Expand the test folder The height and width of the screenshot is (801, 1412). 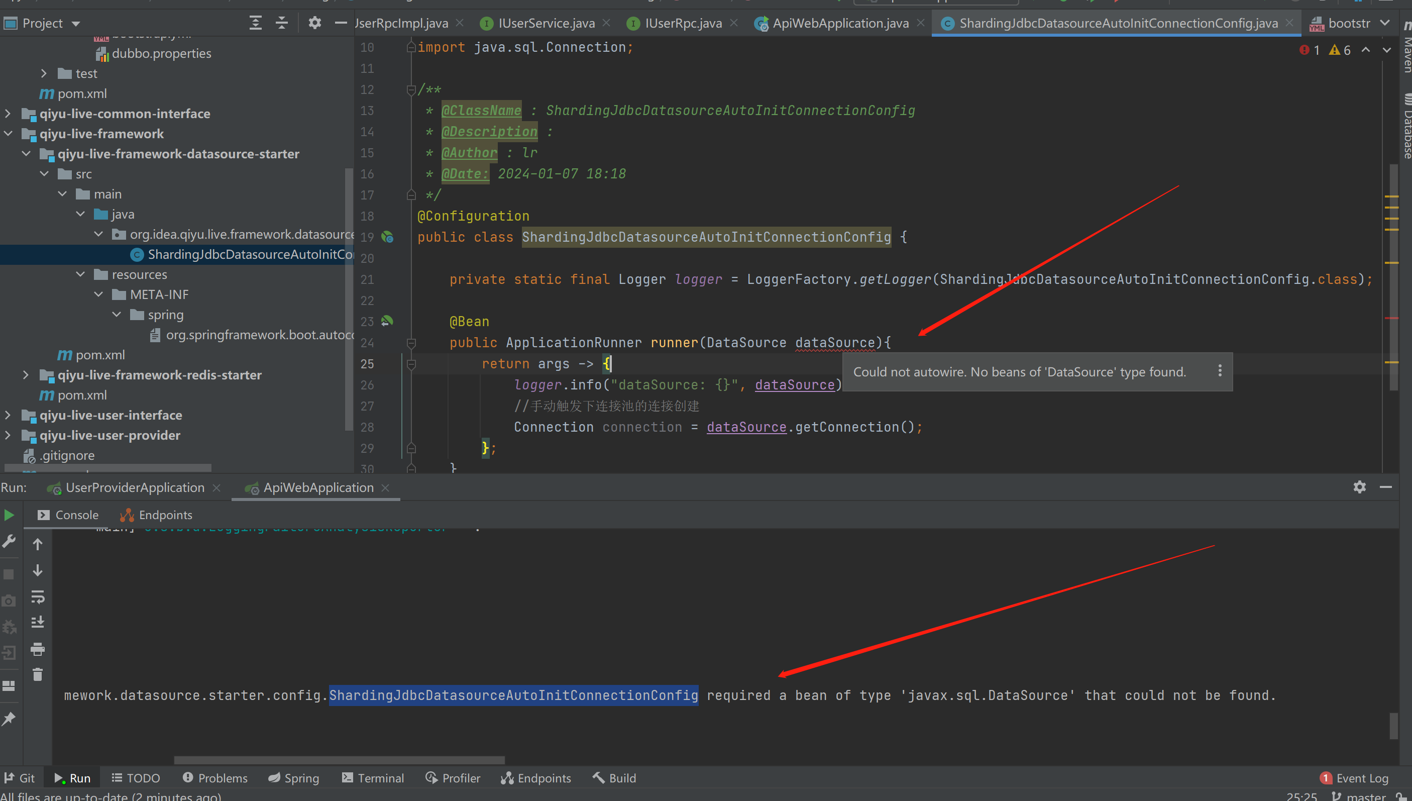pyautogui.click(x=44, y=73)
